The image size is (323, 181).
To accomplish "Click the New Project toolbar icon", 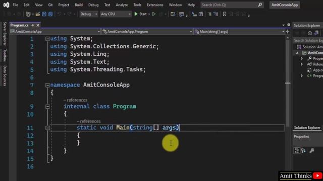I will click(x=28, y=14).
